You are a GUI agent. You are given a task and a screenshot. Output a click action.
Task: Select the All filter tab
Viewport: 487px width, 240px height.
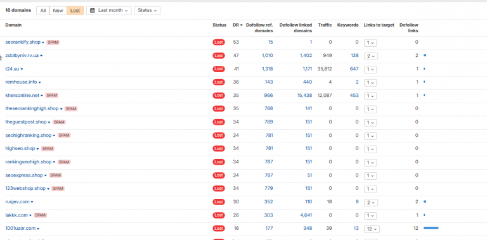[43, 11]
